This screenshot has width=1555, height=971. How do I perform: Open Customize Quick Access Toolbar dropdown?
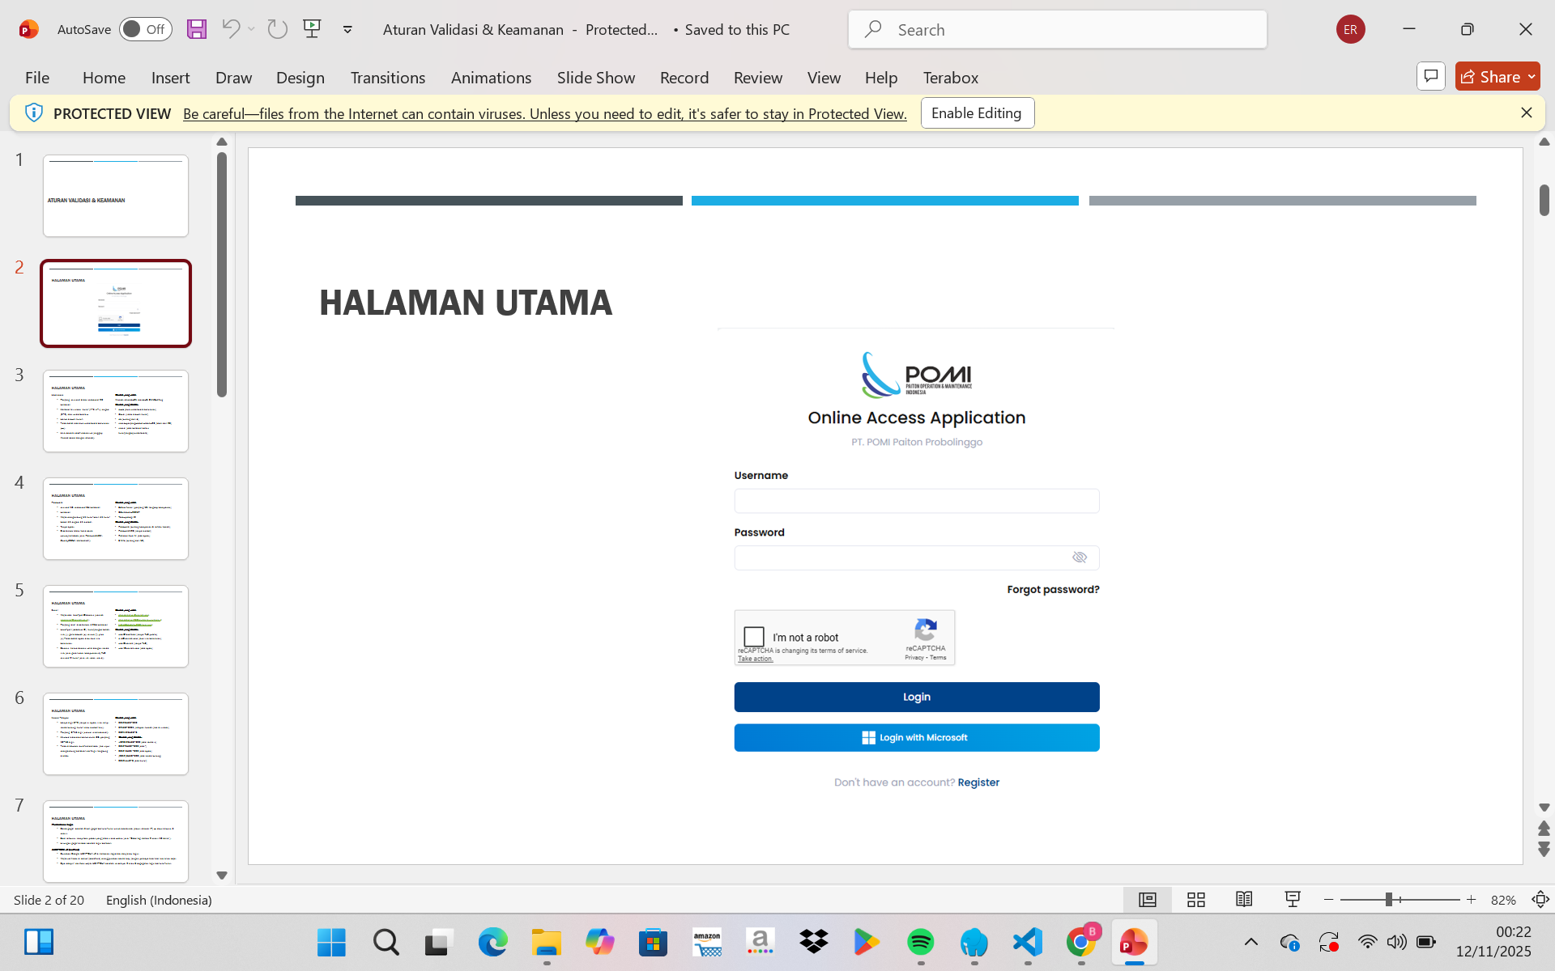(347, 29)
